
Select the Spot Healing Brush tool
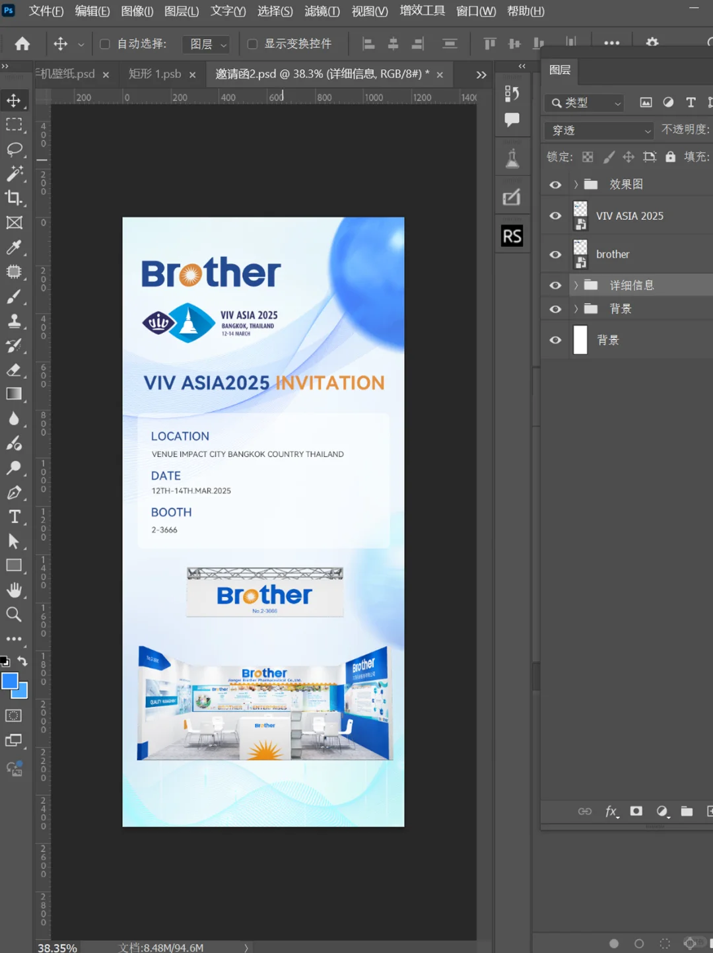pos(14,271)
